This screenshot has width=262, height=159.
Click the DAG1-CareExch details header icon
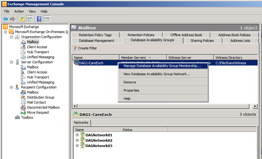(75, 114)
